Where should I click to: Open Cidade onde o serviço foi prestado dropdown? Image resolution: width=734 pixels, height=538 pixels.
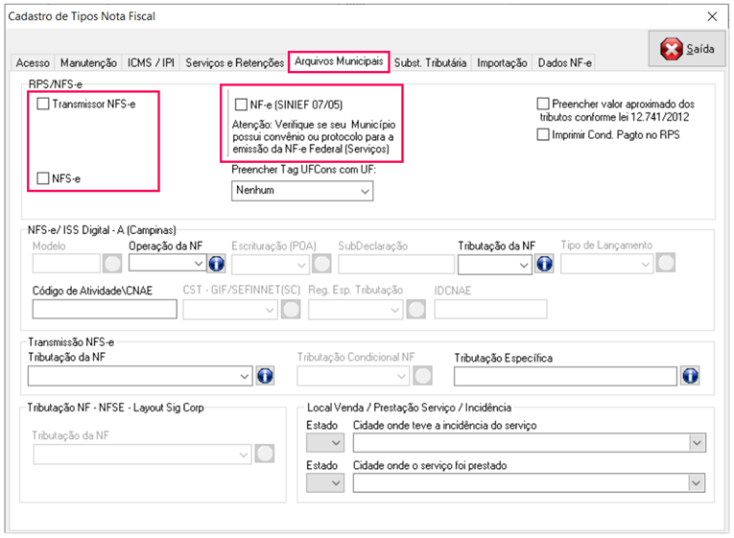[697, 483]
